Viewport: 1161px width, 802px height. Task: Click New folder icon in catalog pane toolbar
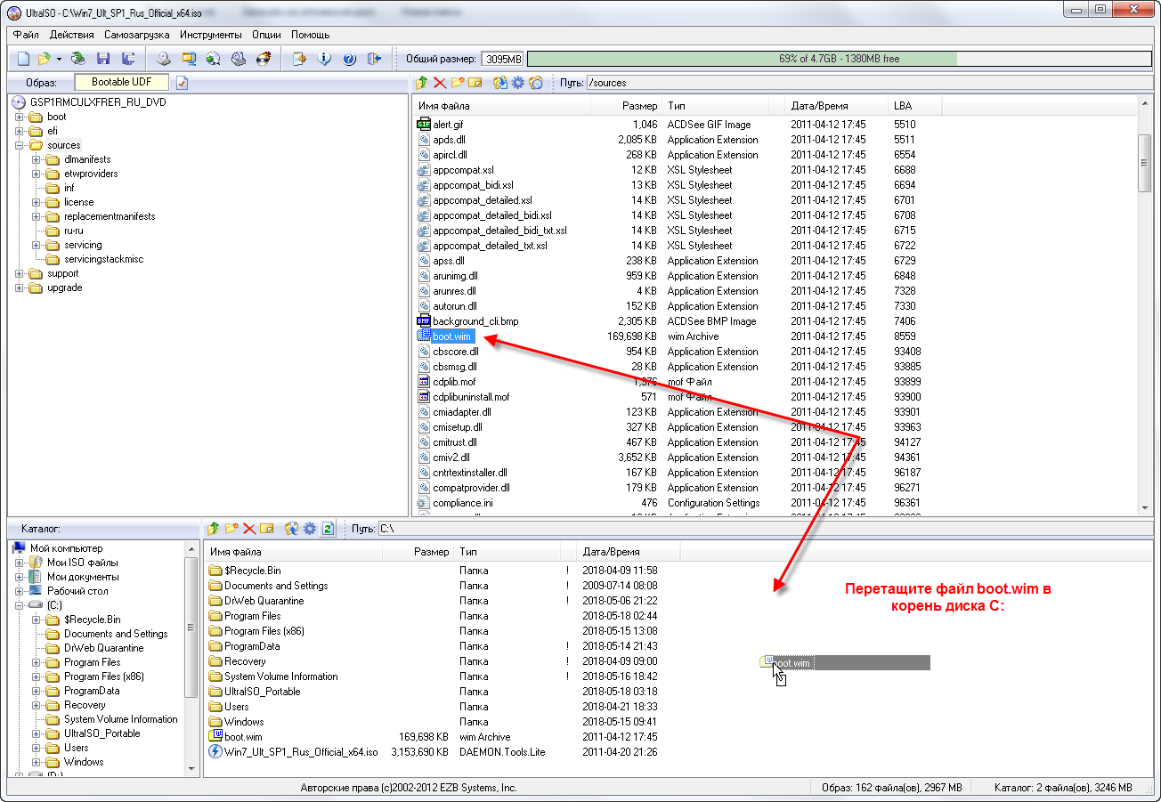[x=231, y=529]
